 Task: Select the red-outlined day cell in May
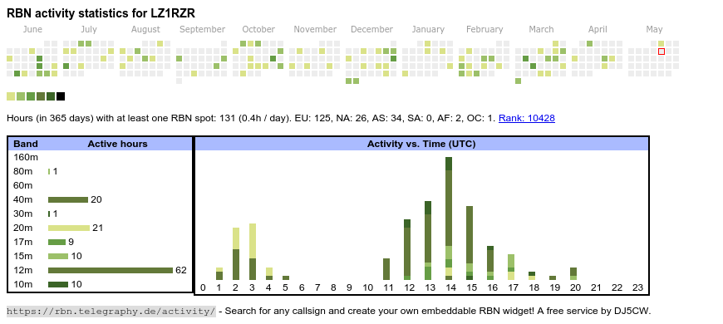coord(662,52)
